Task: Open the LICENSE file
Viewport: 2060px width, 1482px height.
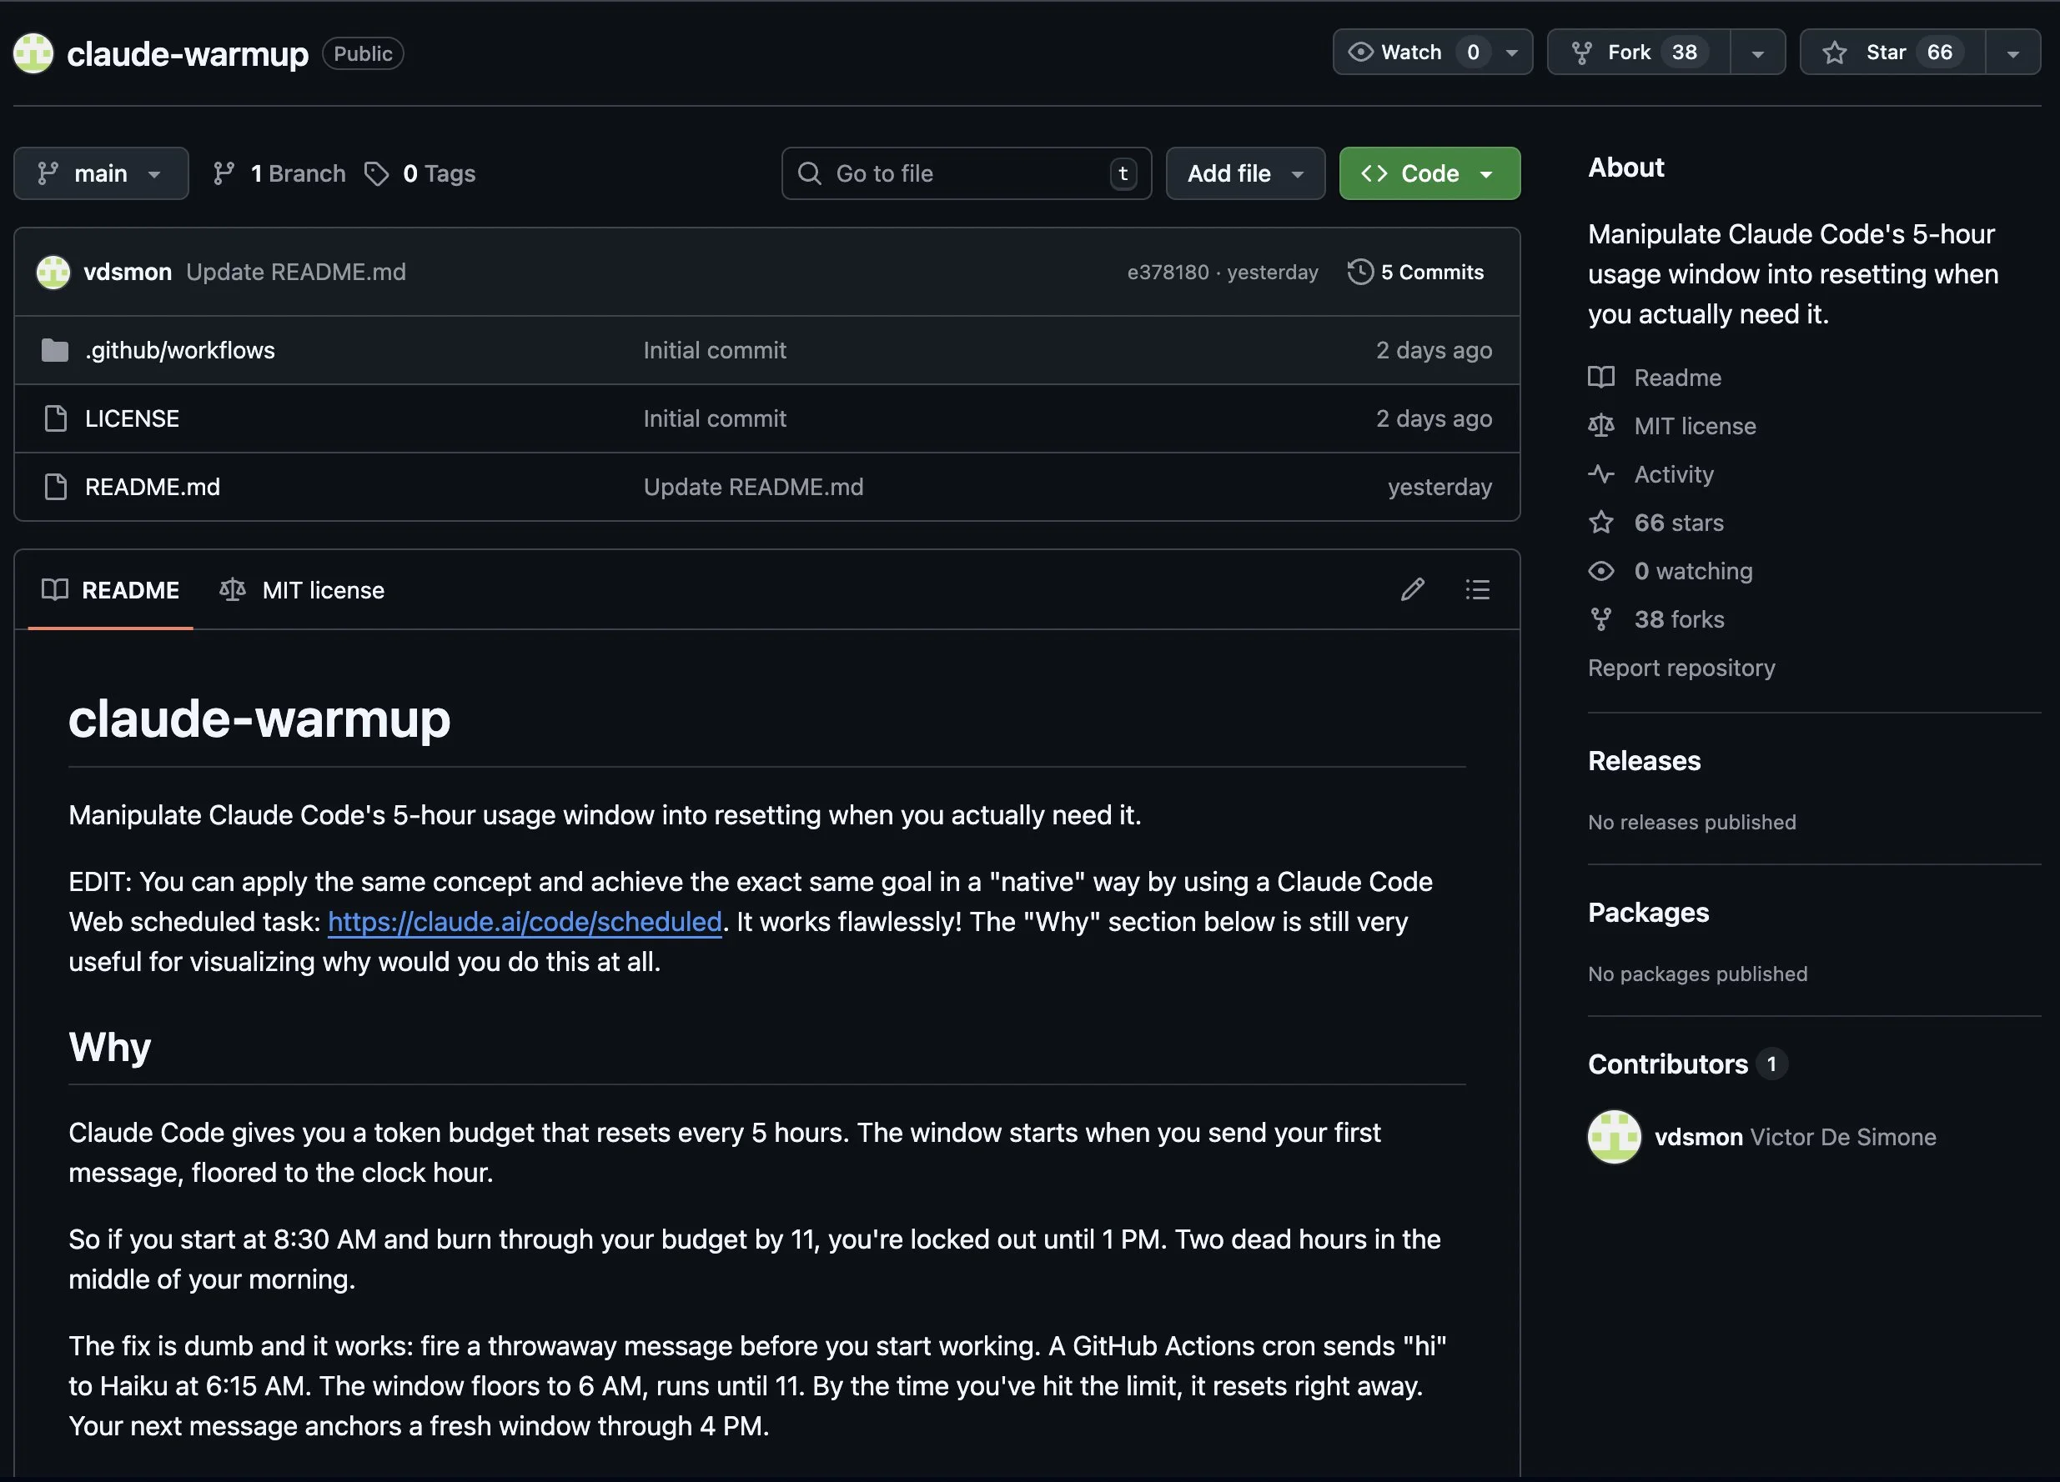Action: [132, 418]
